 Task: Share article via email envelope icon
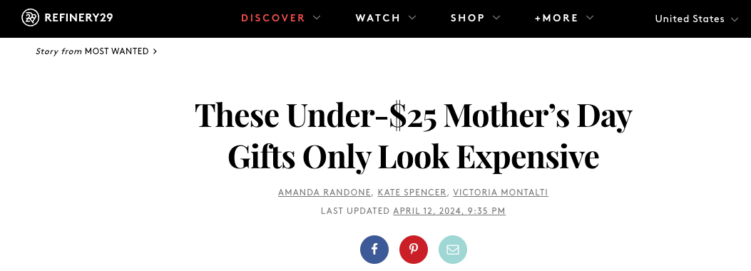[453, 250]
